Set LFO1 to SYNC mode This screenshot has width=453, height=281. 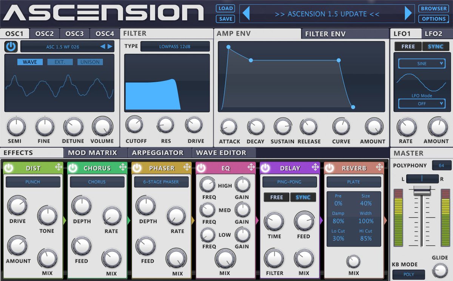[x=436, y=46]
